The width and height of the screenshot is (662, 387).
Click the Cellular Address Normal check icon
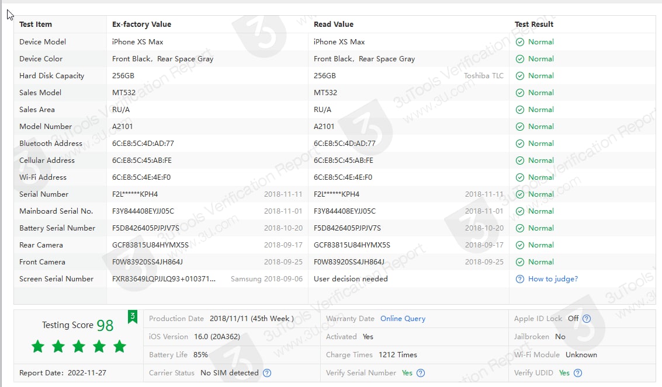(x=520, y=161)
